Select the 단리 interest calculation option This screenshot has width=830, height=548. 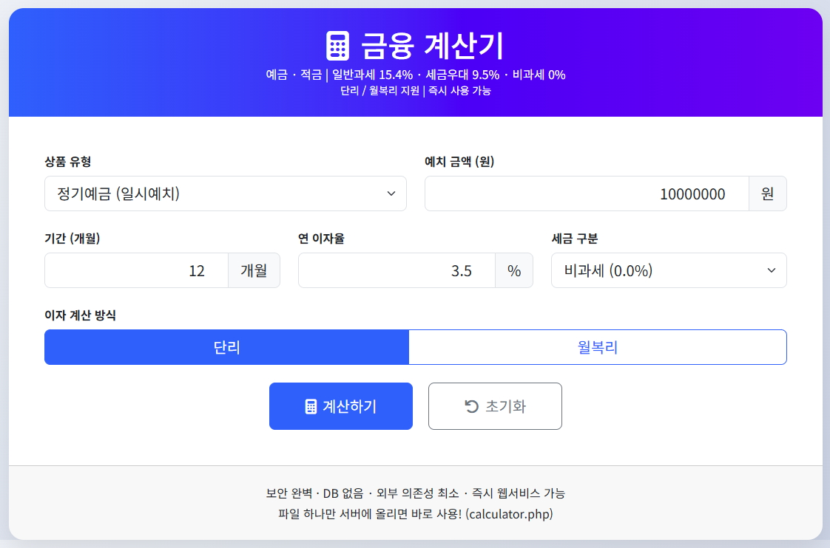(226, 347)
